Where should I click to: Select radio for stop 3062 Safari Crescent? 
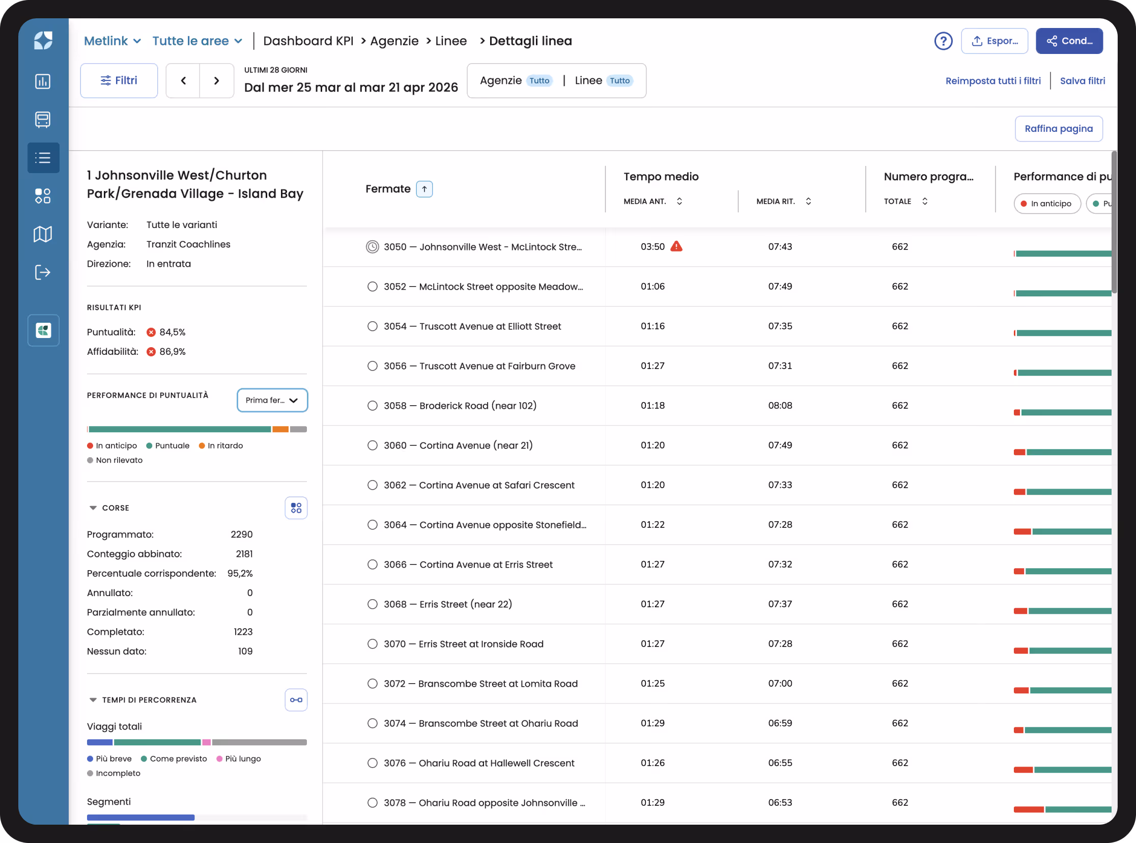pos(373,485)
